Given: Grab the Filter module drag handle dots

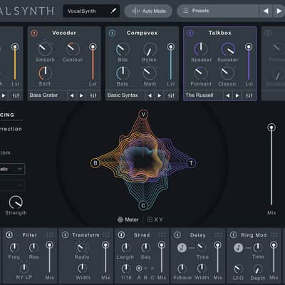Looking at the screenshot, I should 50,235.
